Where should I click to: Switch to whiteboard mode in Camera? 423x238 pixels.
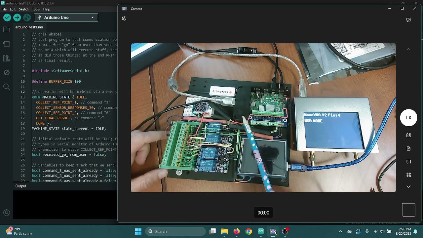(409, 162)
